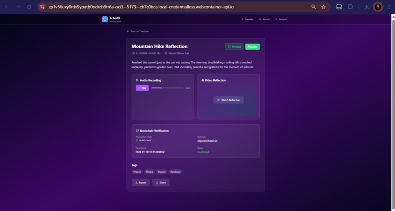Export this memory
This screenshot has width=395, height=211.
(x=141, y=183)
